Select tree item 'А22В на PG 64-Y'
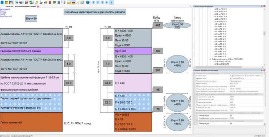The height and width of the screenshot is (137, 269). (221, 14)
